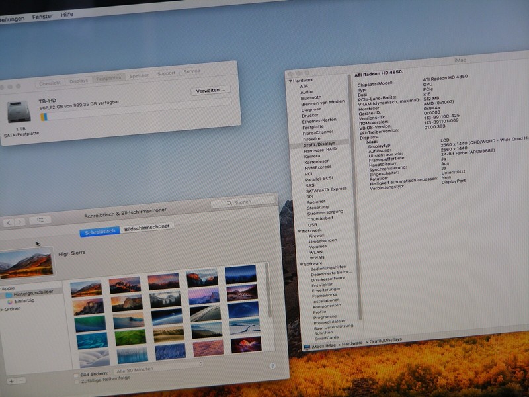Select Ethernet-Karten entry

[319, 121]
